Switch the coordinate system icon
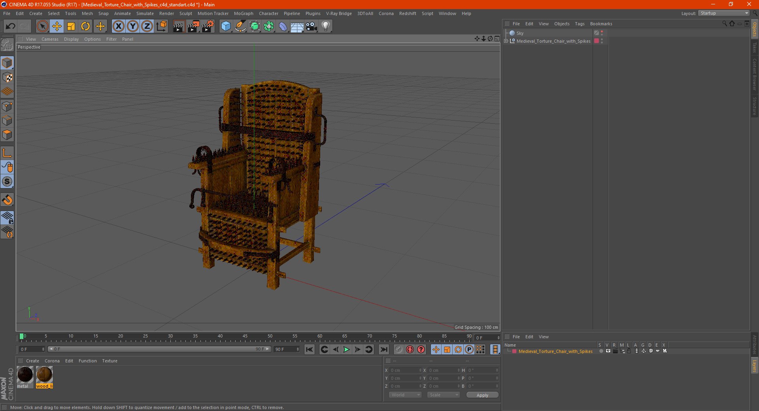This screenshot has height=411, width=759. pyautogui.click(x=161, y=26)
